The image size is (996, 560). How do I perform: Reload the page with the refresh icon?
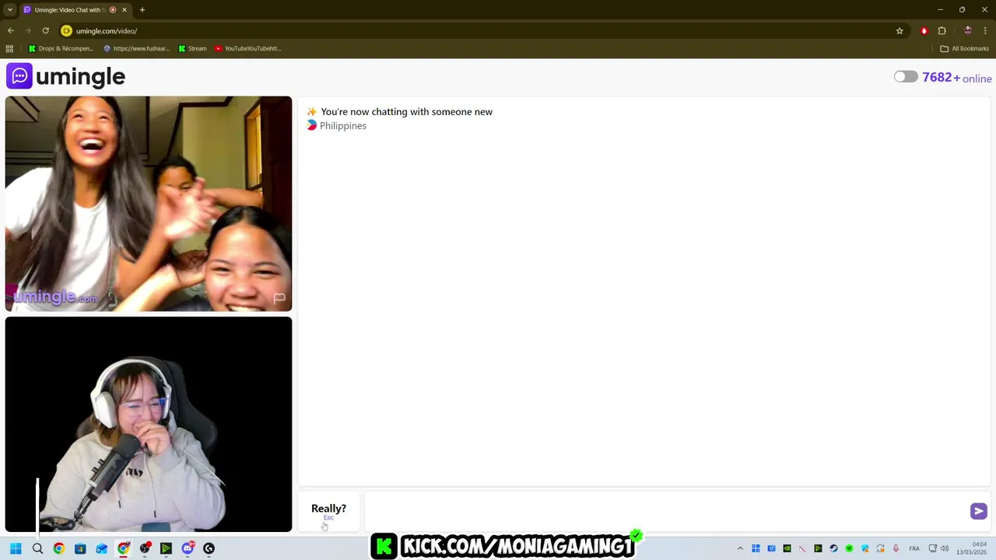coord(46,31)
